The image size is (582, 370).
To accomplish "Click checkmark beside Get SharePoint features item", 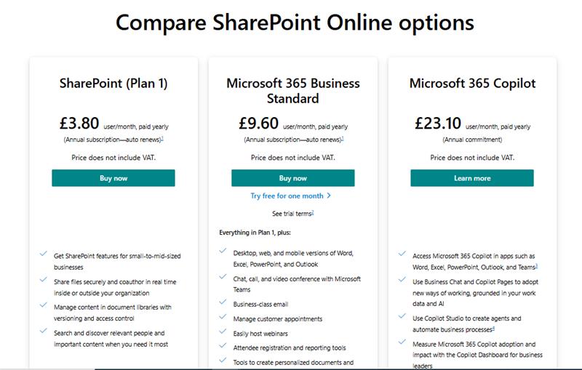I will [x=44, y=254].
